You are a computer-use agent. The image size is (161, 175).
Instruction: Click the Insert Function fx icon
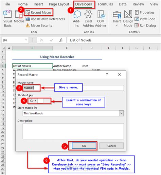pyautogui.click(x=61, y=40)
